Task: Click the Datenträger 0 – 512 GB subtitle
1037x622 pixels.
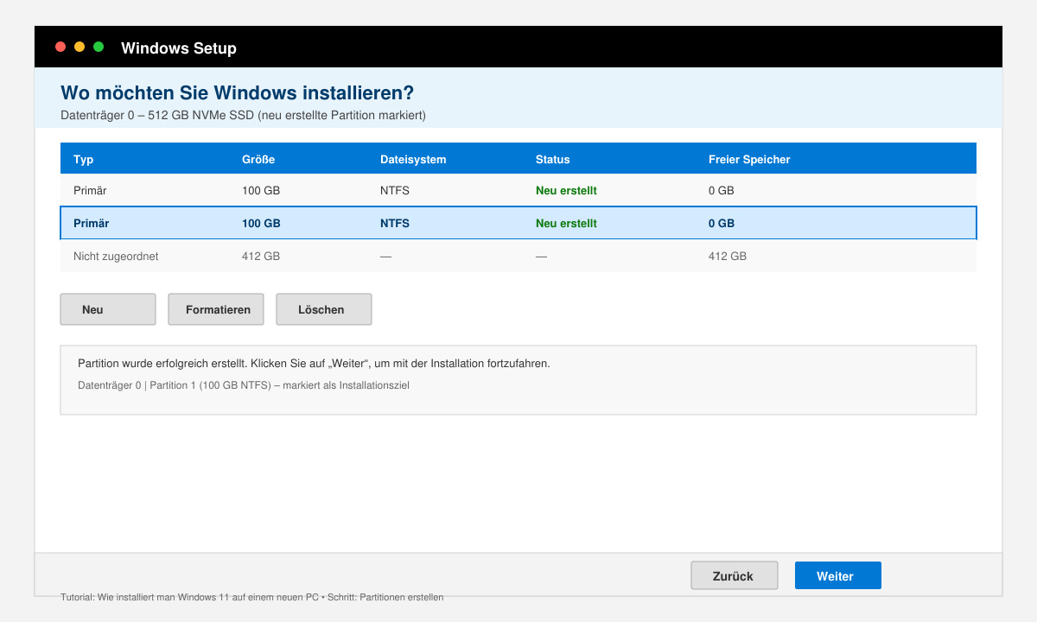Action: coord(243,115)
